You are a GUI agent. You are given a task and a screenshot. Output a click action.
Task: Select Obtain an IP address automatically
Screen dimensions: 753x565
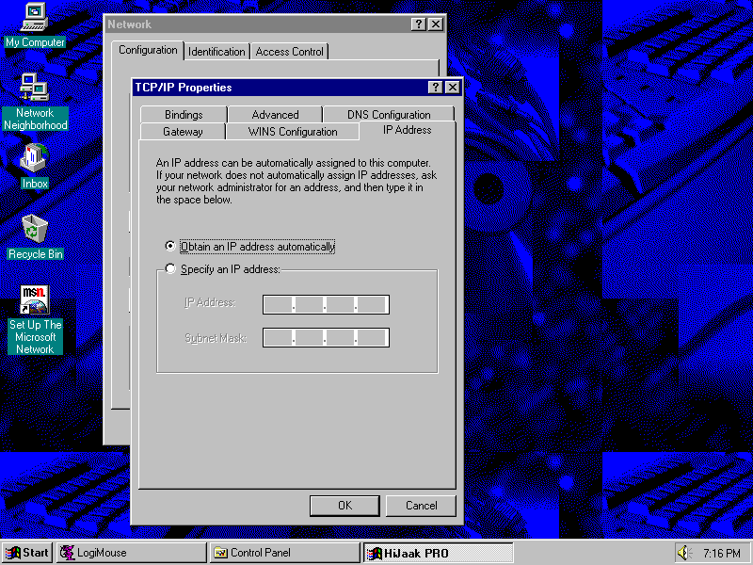[170, 247]
